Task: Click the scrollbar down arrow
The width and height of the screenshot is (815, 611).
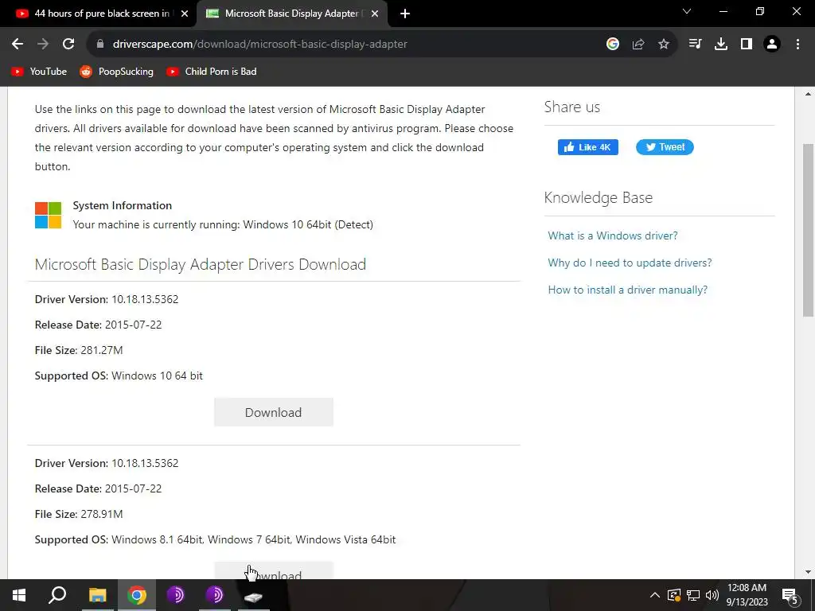Action: point(809,572)
